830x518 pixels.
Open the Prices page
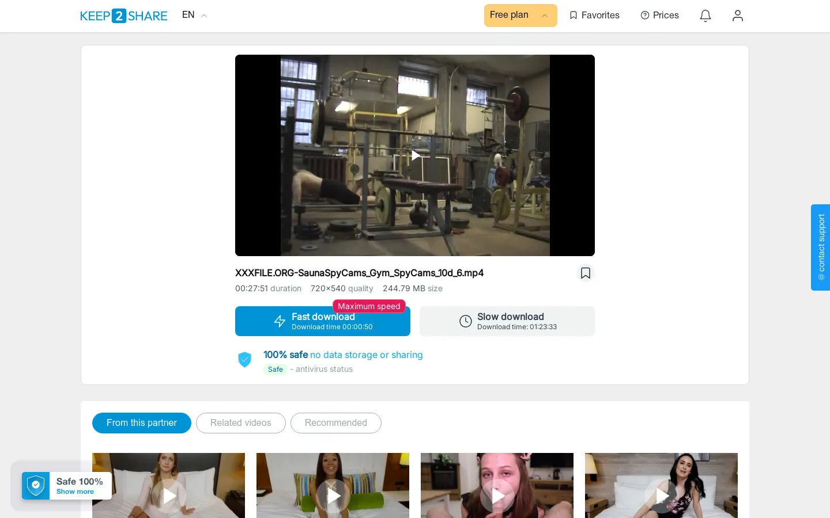coord(660,16)
